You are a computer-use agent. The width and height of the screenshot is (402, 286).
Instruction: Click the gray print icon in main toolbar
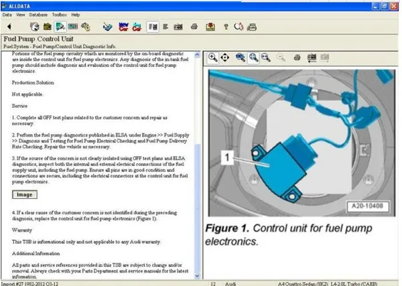pos(194,26)
